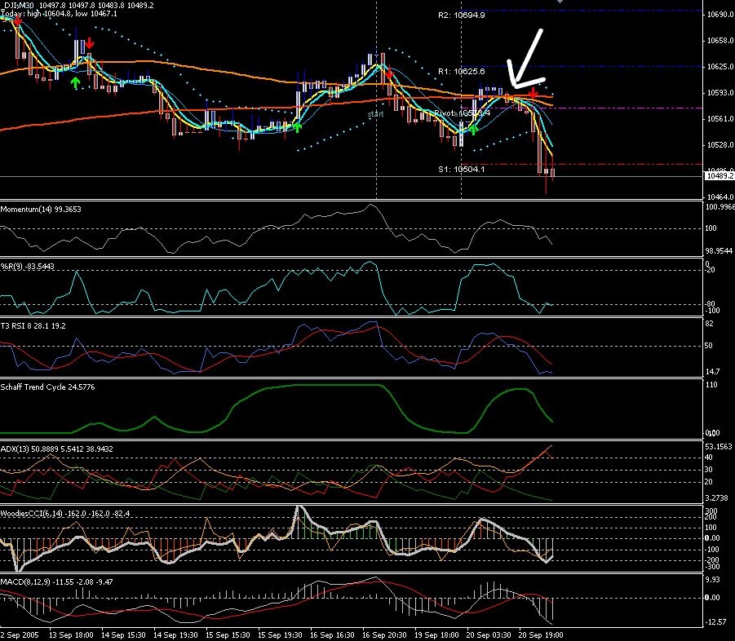The image size is (735, 641).
Task: Click the 13 Sep 18:00 time label
Action: pos(71,635)
